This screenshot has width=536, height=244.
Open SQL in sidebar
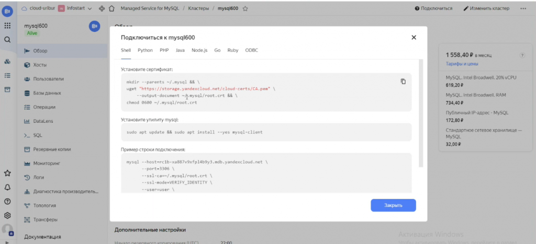[x=62, y=135]
